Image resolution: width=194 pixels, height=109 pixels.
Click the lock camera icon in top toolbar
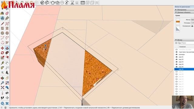pos(97,3)
